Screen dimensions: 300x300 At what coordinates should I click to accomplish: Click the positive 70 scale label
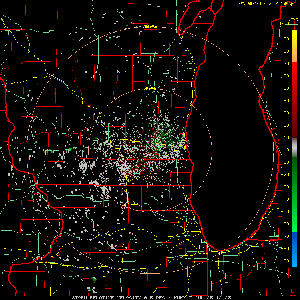click(286, 64)
